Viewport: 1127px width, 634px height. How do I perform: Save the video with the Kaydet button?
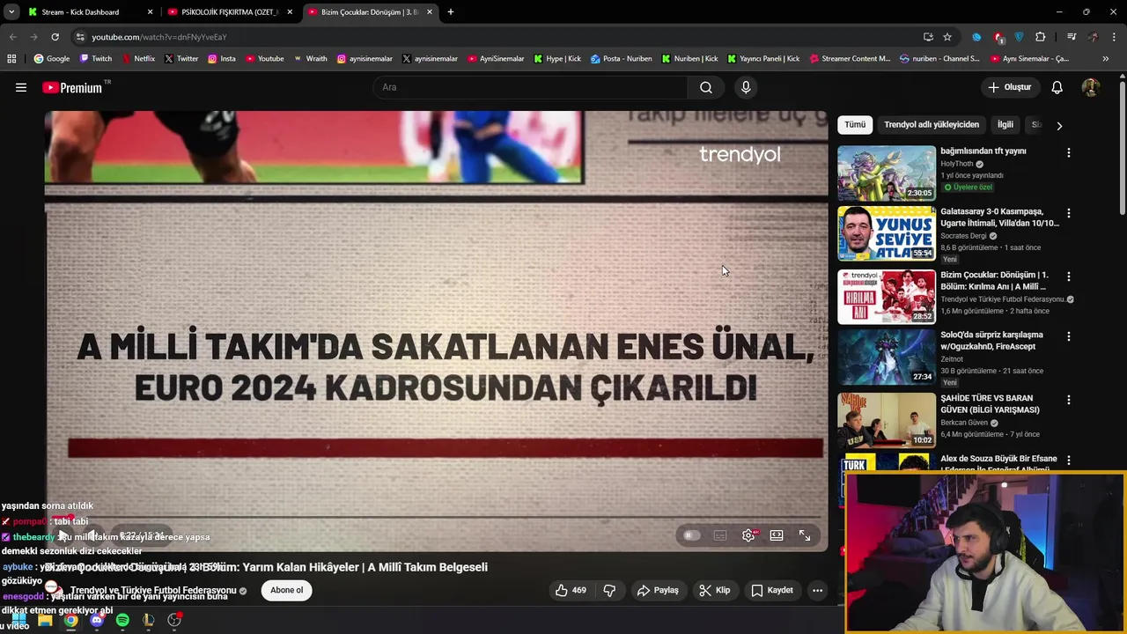pos(772,590)
